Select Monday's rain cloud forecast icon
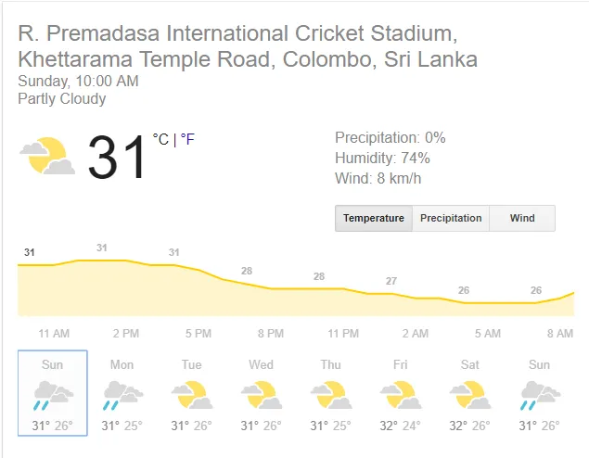This screenshot has width=589, height=458. point(122,395)
